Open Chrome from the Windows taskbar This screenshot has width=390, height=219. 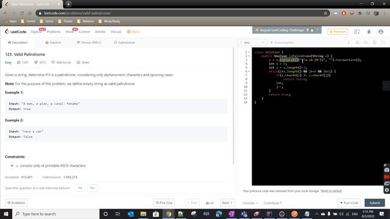pos(169,214)
